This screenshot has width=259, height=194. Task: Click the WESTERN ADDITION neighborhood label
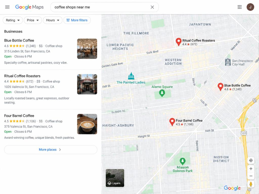pos(173,62)
